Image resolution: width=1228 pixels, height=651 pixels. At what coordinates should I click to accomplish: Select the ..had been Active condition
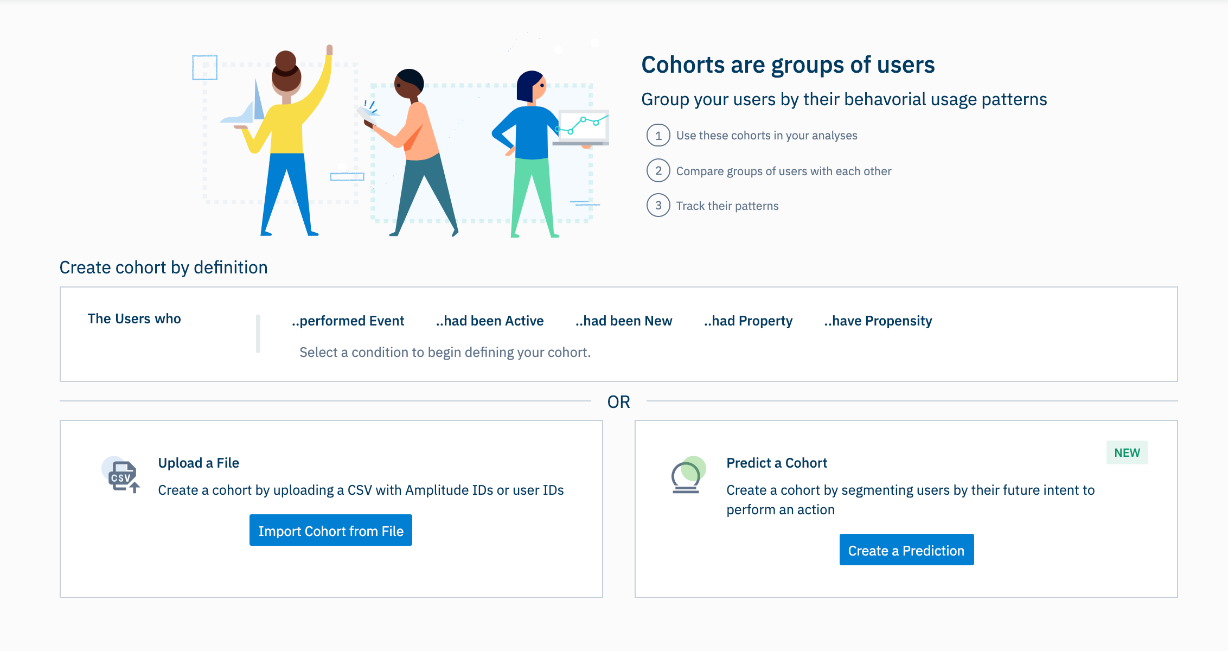(x=489, y=321)
